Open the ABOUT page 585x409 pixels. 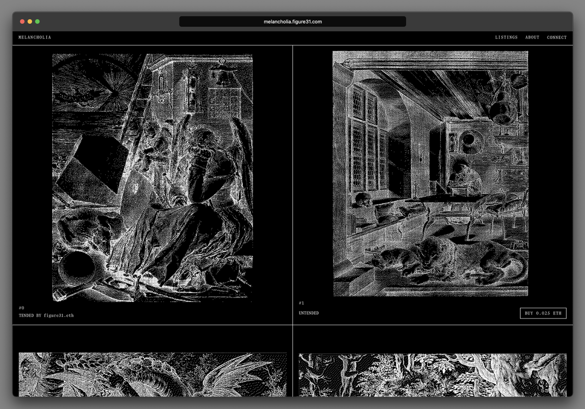[x=532, y=37]
